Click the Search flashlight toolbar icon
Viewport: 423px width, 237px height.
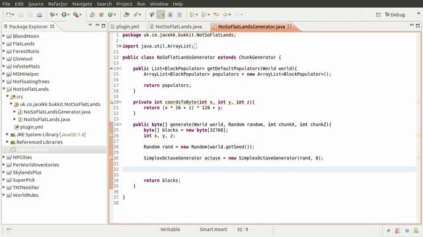pyautogui.click(x=135, y=14)
